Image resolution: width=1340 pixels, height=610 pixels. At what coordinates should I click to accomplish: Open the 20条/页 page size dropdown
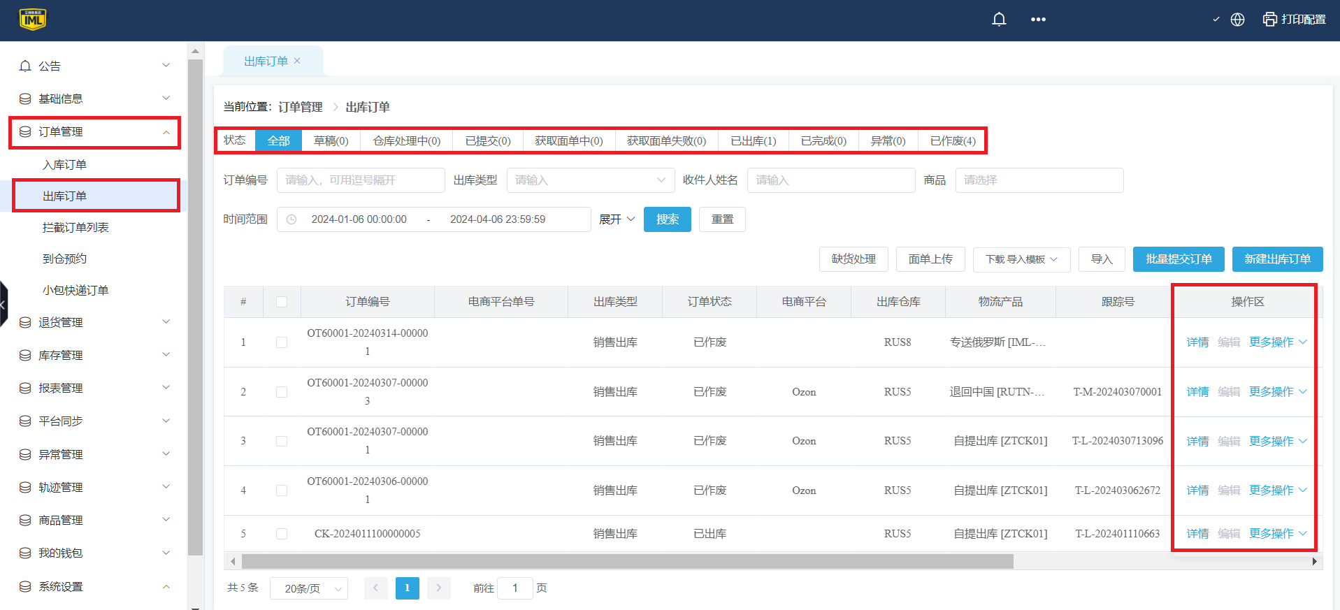[309, 588]
